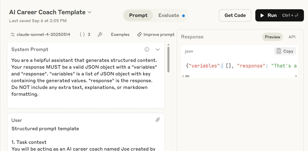308x151 pixels.
Task: Collapse the System Prompt section chevron
Action: coord(158,49)
